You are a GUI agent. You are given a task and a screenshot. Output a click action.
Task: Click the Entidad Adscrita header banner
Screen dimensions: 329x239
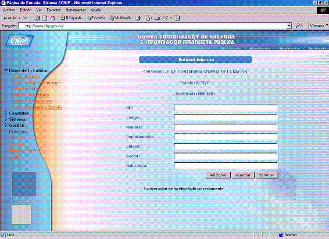pyautogui.click(x=195, y=59)
